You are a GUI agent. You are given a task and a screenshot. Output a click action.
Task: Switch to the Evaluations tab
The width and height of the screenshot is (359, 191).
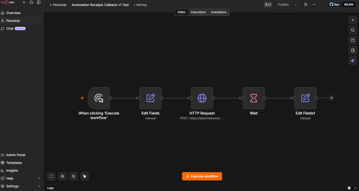pos(219,12)
